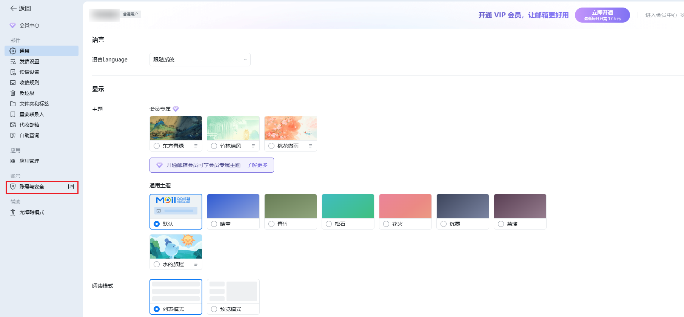The height and width of the screenshot is (317, 684).
Task: Click the 松石 teal color swatch
Action: [x=348, y=206]
